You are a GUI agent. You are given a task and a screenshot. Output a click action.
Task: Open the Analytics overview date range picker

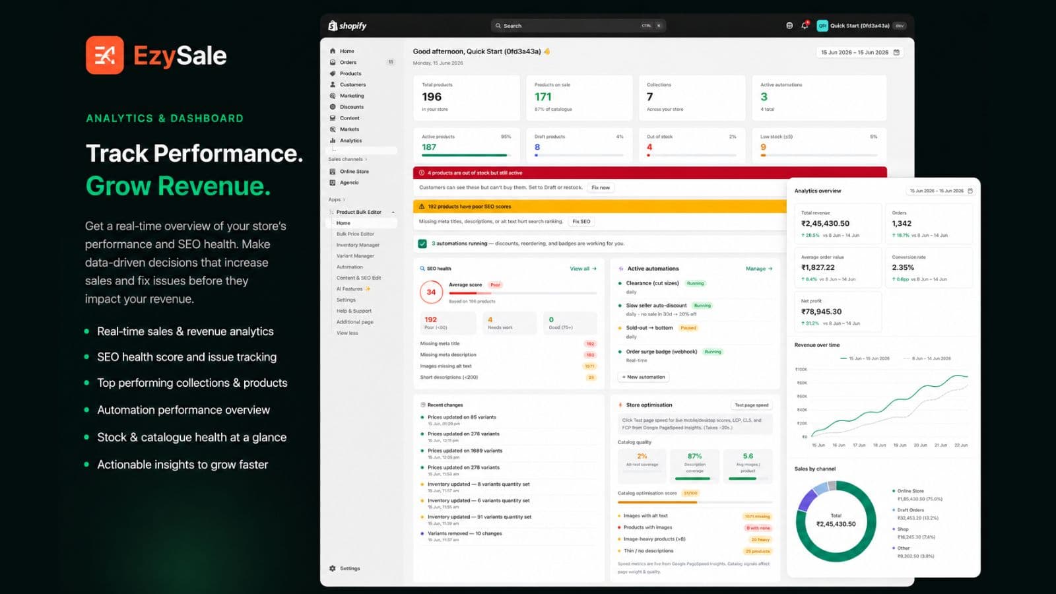pos(940,191)
